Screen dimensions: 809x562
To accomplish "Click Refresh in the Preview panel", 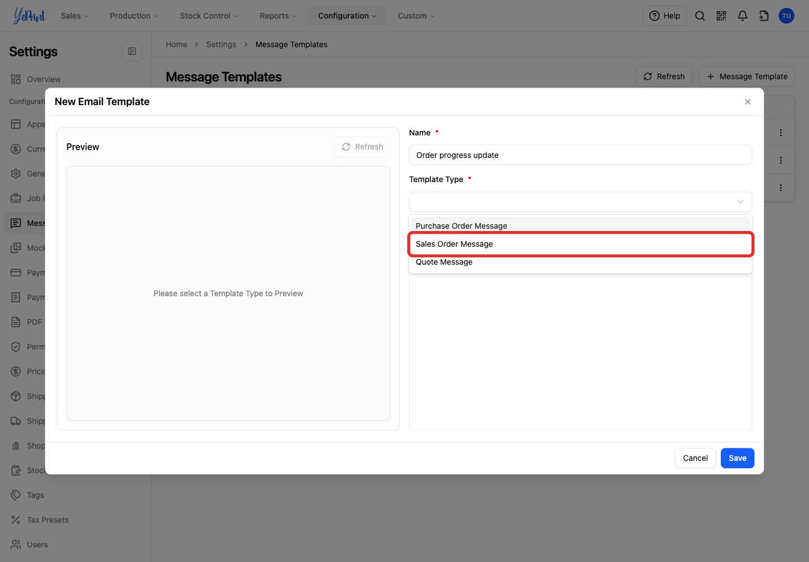I will point(362,147).
